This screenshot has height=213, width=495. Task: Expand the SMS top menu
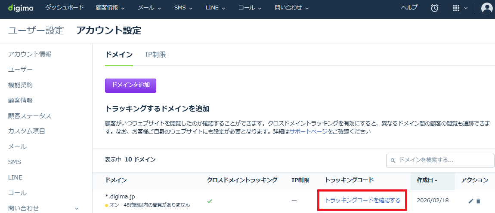pyautogui.click(x=183, y=8)
